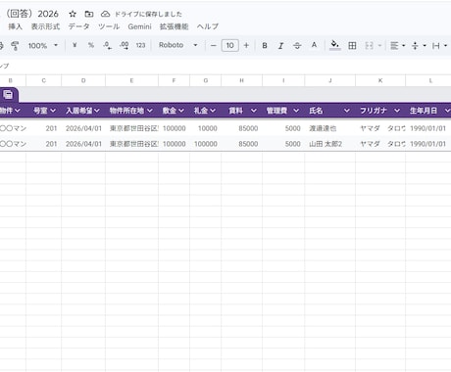Open filter dropdown for 賃料 column
Viewport: 451px width, 372px height.
click(253, 111)
